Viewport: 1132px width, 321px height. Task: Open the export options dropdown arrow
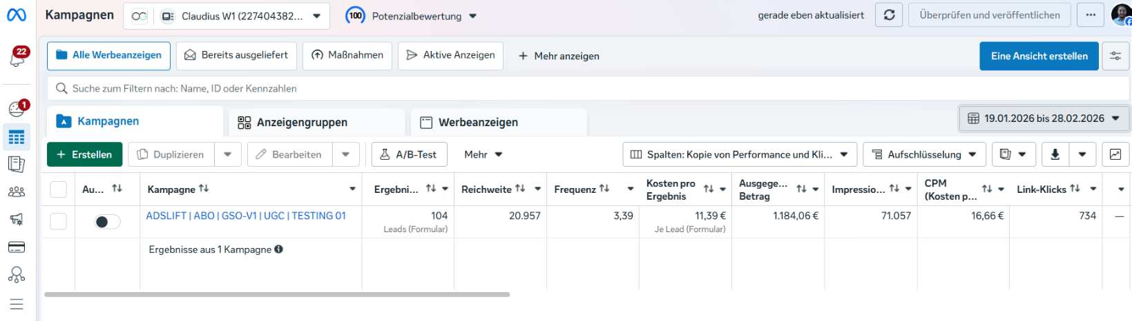pos(1082,154)
